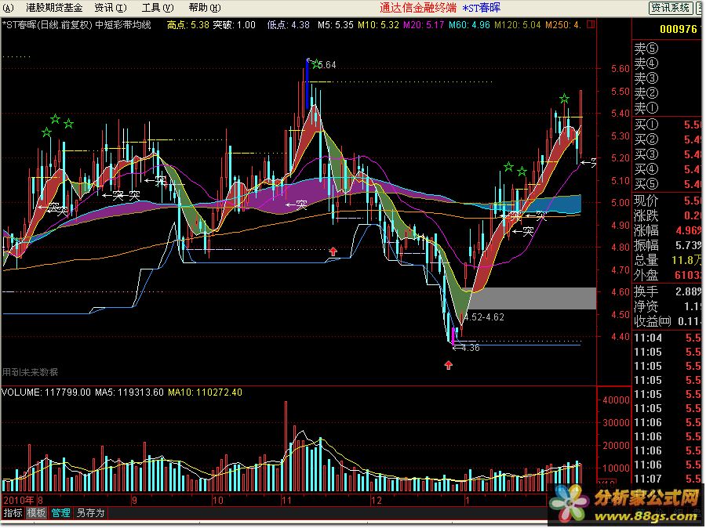
Task: Click the red up arrow below 4.36 low
Action: (449, 365)
